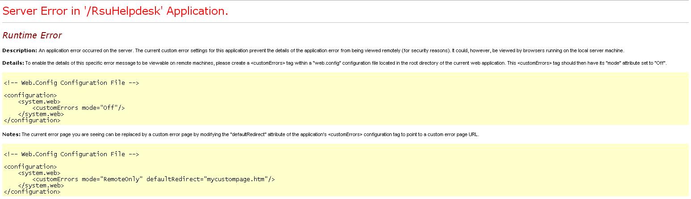Click the opening <configuration> tag in the second block
The image size is (691, 199).
click(30, 166)
